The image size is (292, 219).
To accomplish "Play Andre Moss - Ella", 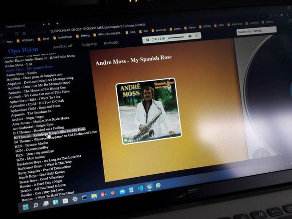I will point(18,65).
